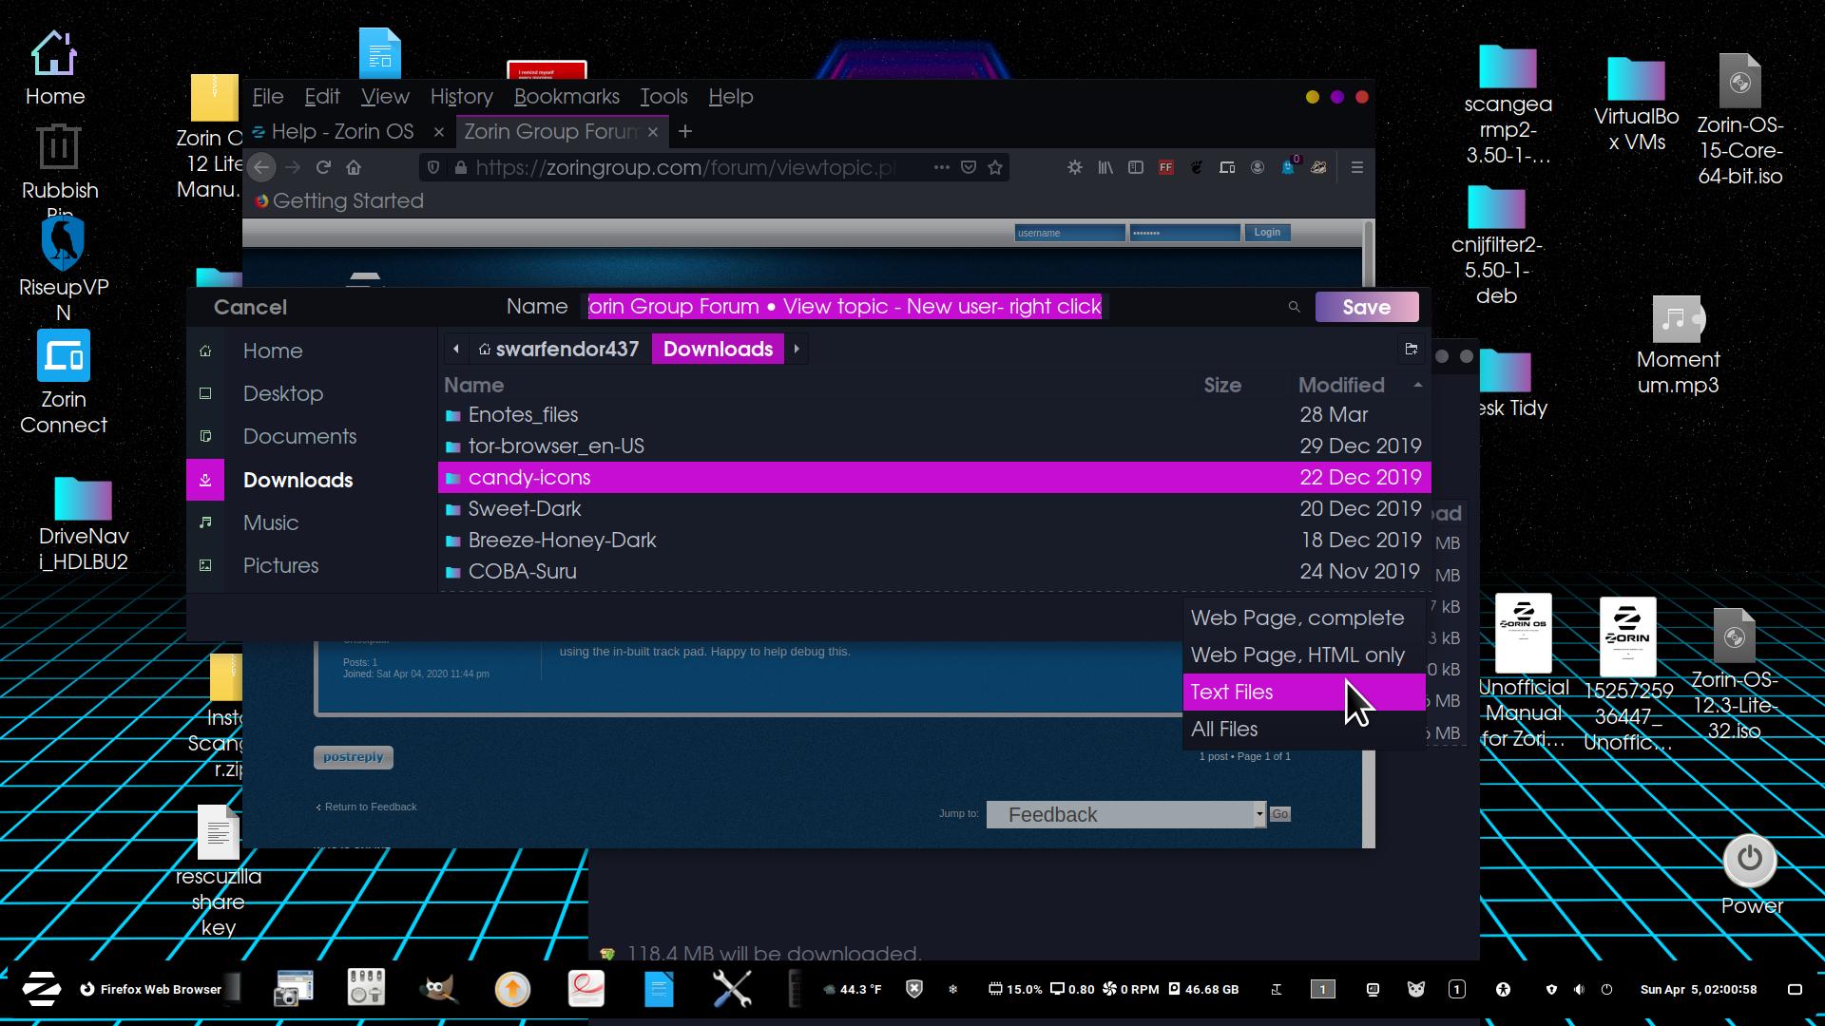1825x1026 pixels.
Task: Pick All Files in the type list
Action: [x=1224, y=729]
